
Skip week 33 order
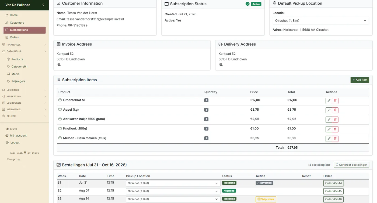[x=266, y=199]
